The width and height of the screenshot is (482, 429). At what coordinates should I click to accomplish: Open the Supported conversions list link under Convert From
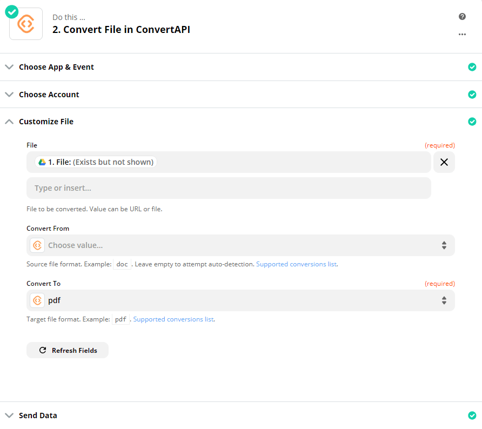coord(296,264)
